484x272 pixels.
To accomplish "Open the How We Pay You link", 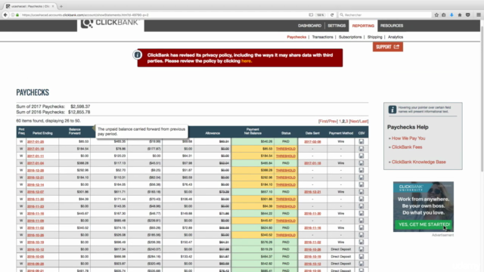I will click(x=408, y=138).
